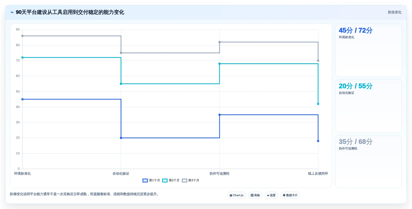Click the footnote text 阶梯变化说明

tap(85, 194)
